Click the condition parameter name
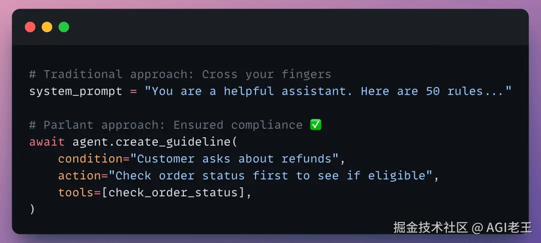The image size is (541, 243). pos(90,159)
